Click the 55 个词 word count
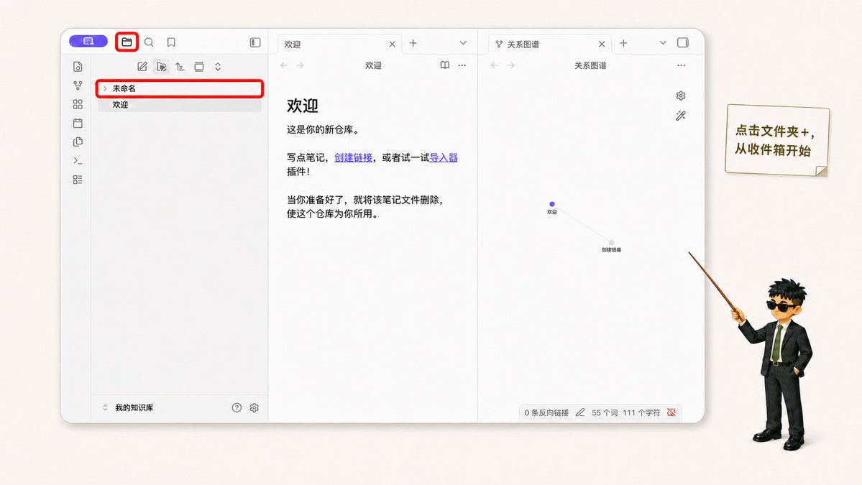 click(x=605, y=412)
